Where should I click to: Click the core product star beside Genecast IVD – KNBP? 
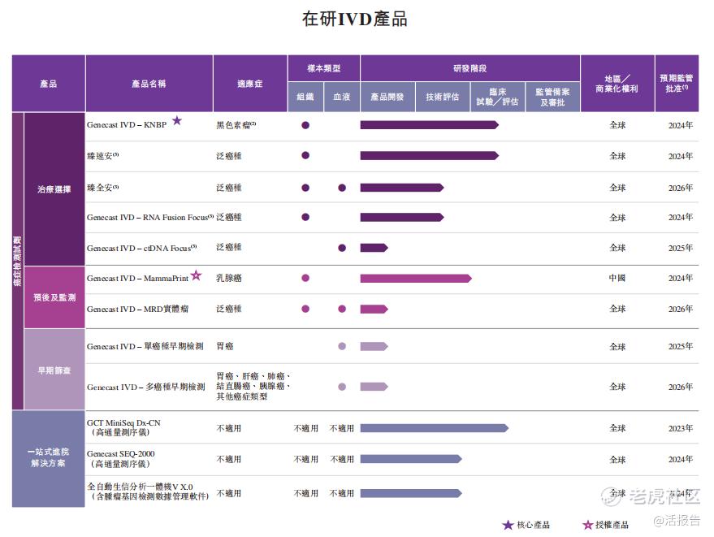coord(177,121)
